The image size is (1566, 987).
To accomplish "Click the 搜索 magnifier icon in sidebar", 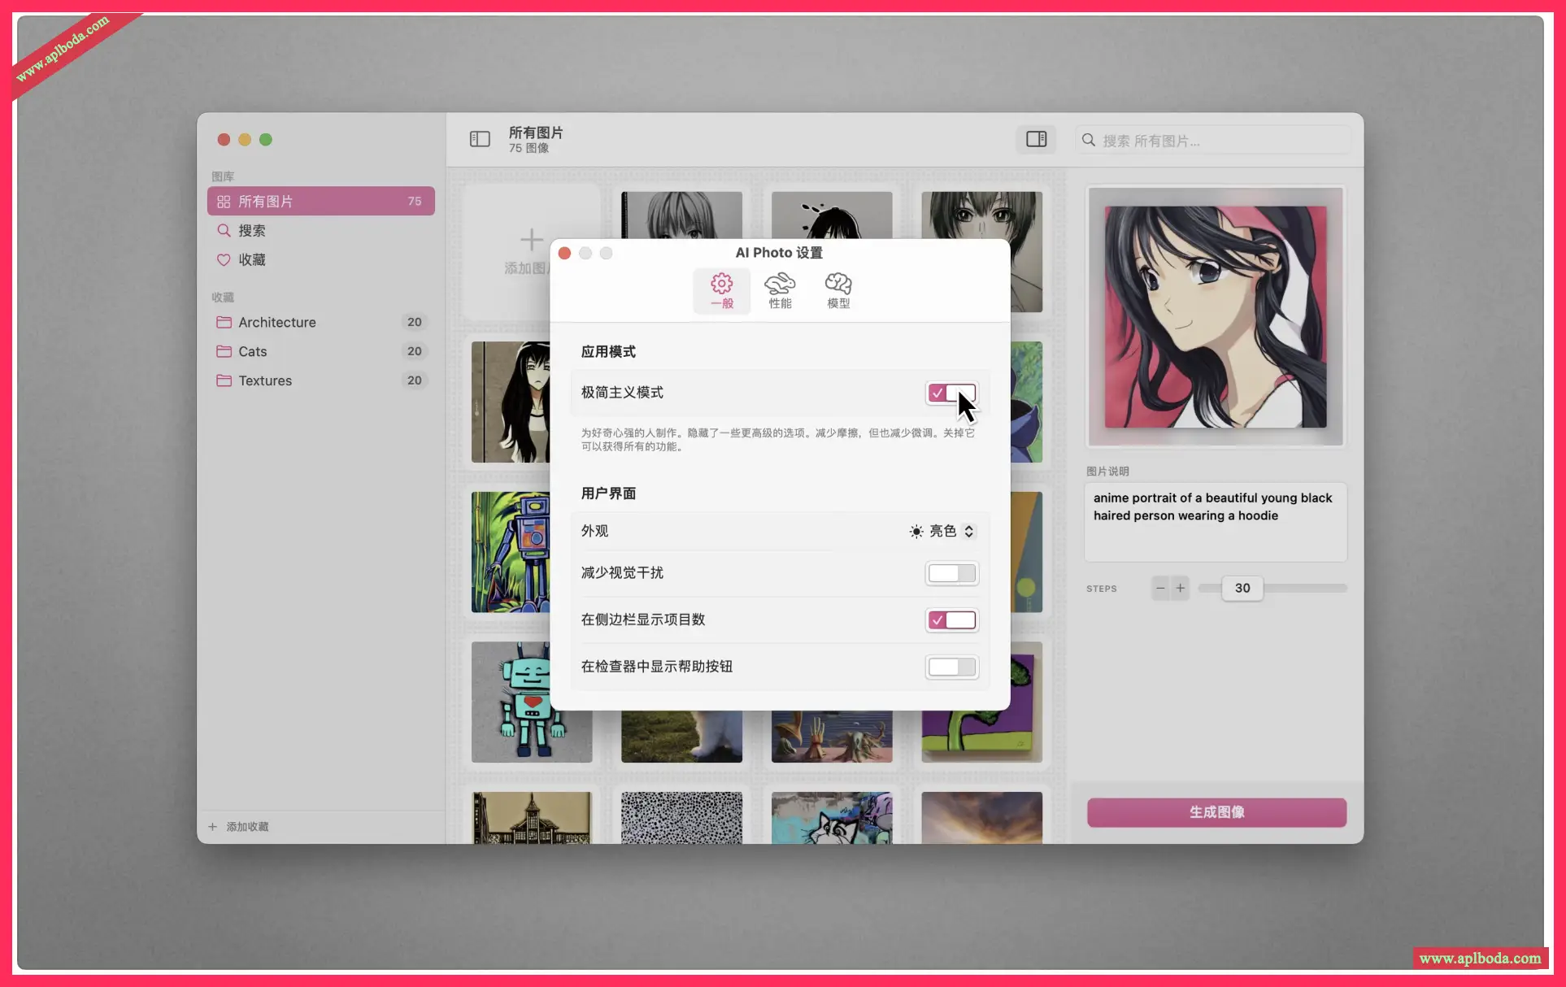I will coord(224,230).
